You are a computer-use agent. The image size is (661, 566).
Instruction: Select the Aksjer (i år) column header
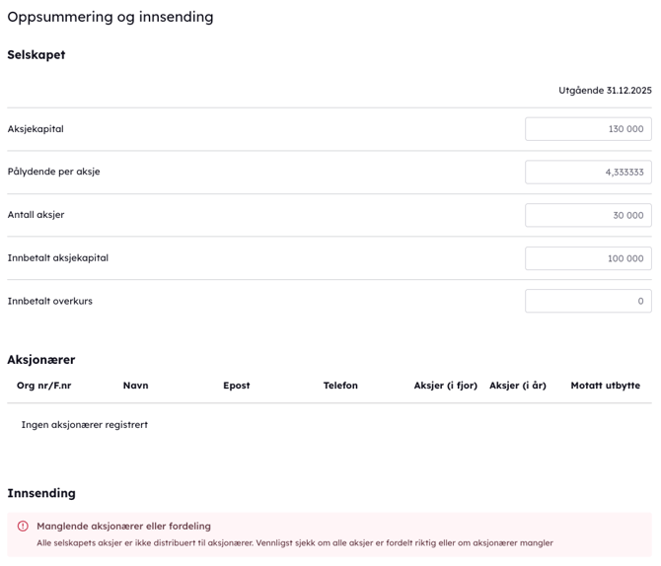tap(518, 386)
